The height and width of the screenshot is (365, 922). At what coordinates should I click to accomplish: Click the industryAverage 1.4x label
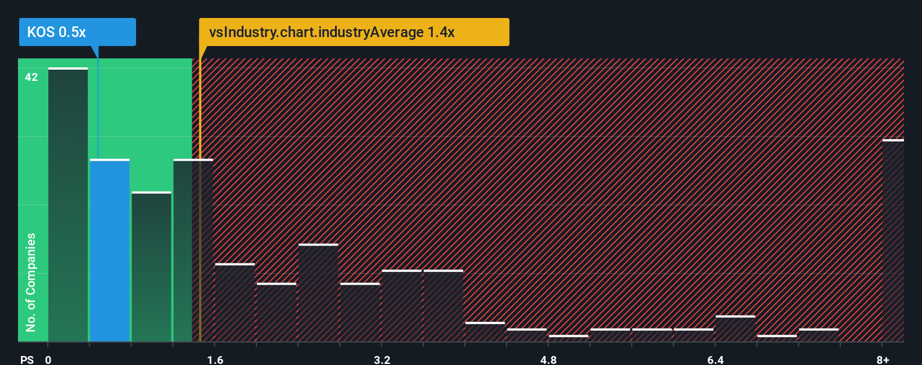pyautogui.click(x=354, y=32)
